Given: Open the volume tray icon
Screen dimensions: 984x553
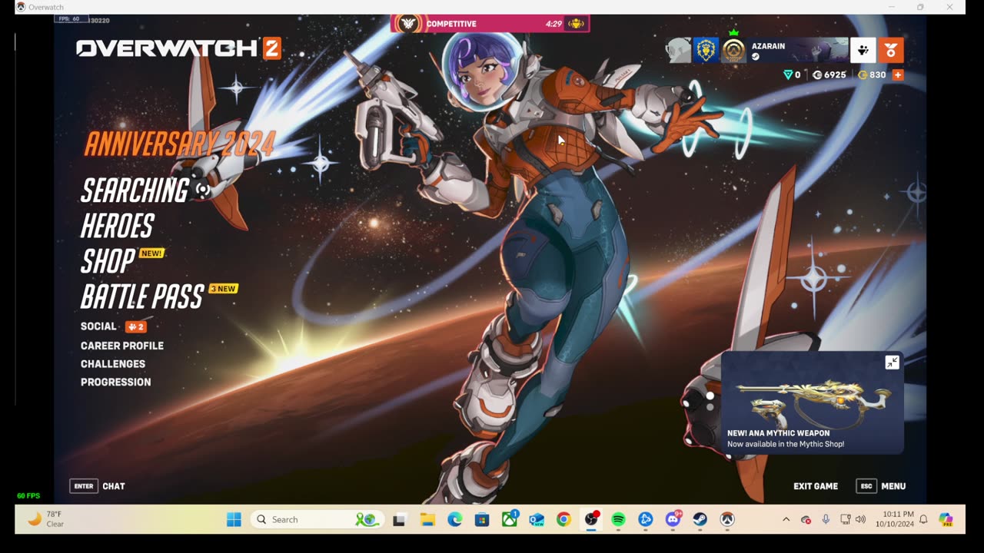Looking at the screenshot, I should point(860,520).
